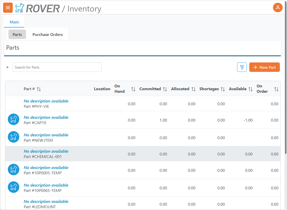Click the dog image for part 10P0005-TEMP
Screen dimensions: 287x210
pyautogui.click(x=14, y=170)
